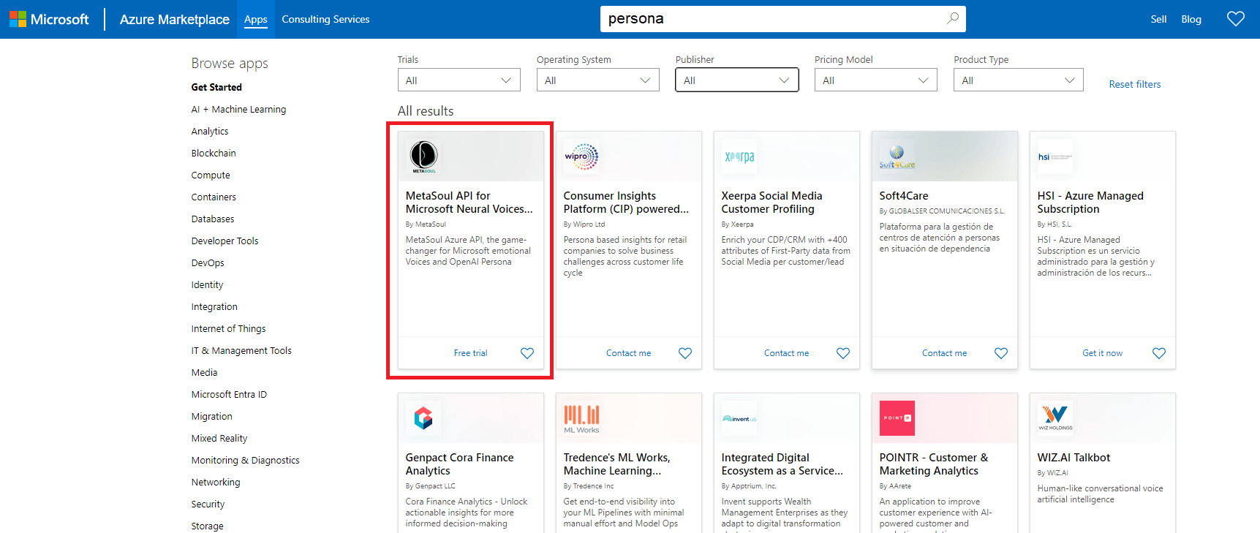Switch to Consulting Services tab
The width and height of the screenshot is (1260, 533).
tap(325, 19)
